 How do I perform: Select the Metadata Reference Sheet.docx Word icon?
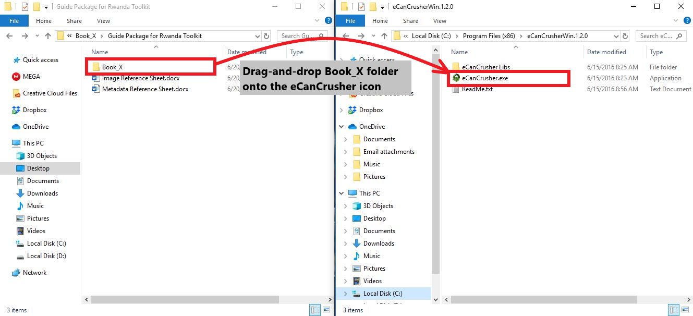[96, 89]
